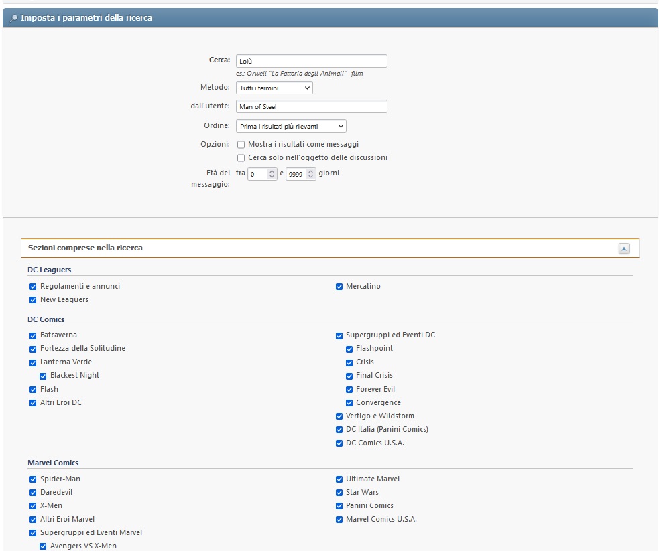Uncheck Regolamenti e annunci section
Image resolution: width=659 pixels, height=551 pixels.
[x=33, y=286]
